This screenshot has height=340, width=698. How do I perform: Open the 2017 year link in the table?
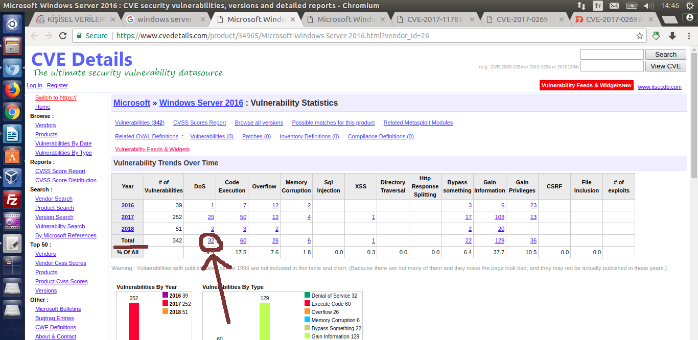[128, 217]
